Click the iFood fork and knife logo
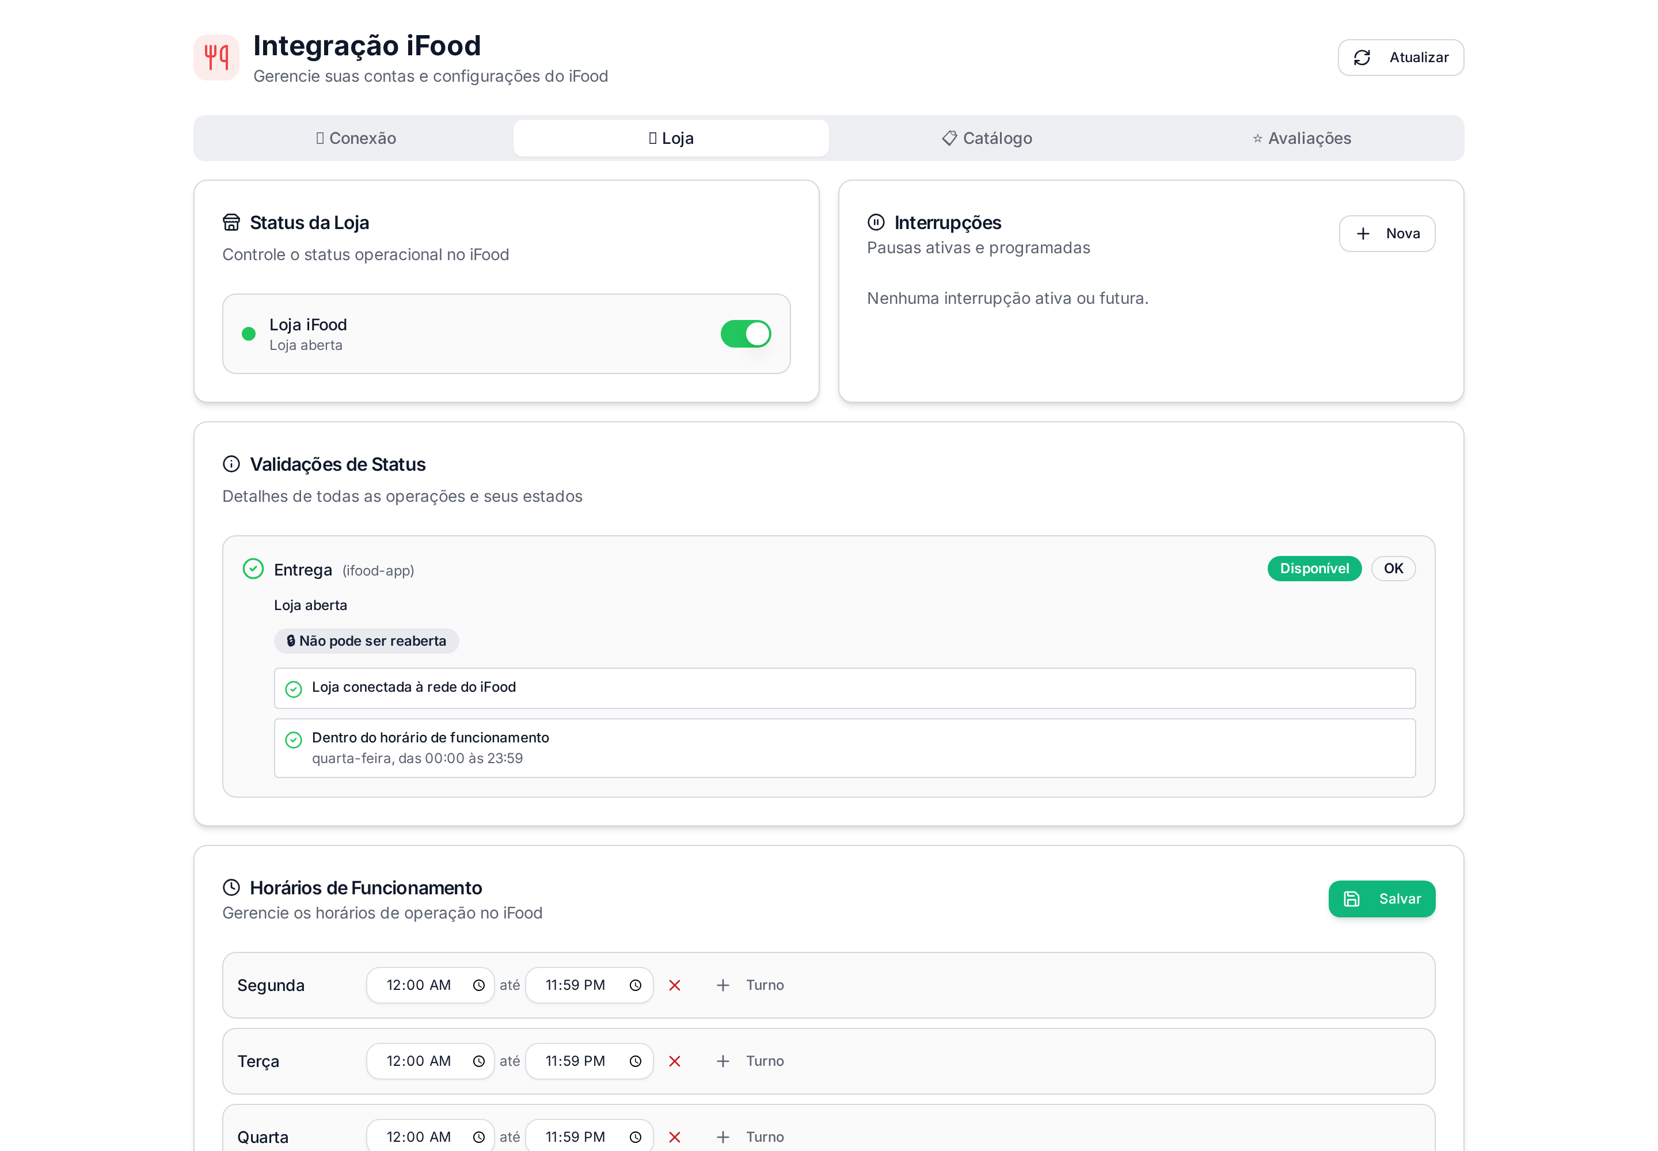This screenshot has width=1658, height=1151. pos(216,57)
